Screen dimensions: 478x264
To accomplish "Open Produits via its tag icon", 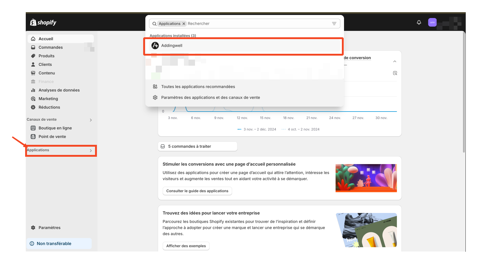I will pyautogui.click(x=33, y=56).
